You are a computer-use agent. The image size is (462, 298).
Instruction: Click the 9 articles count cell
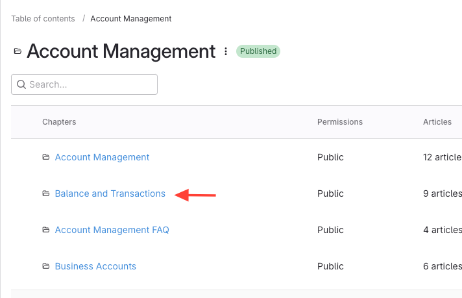(441, 193)
